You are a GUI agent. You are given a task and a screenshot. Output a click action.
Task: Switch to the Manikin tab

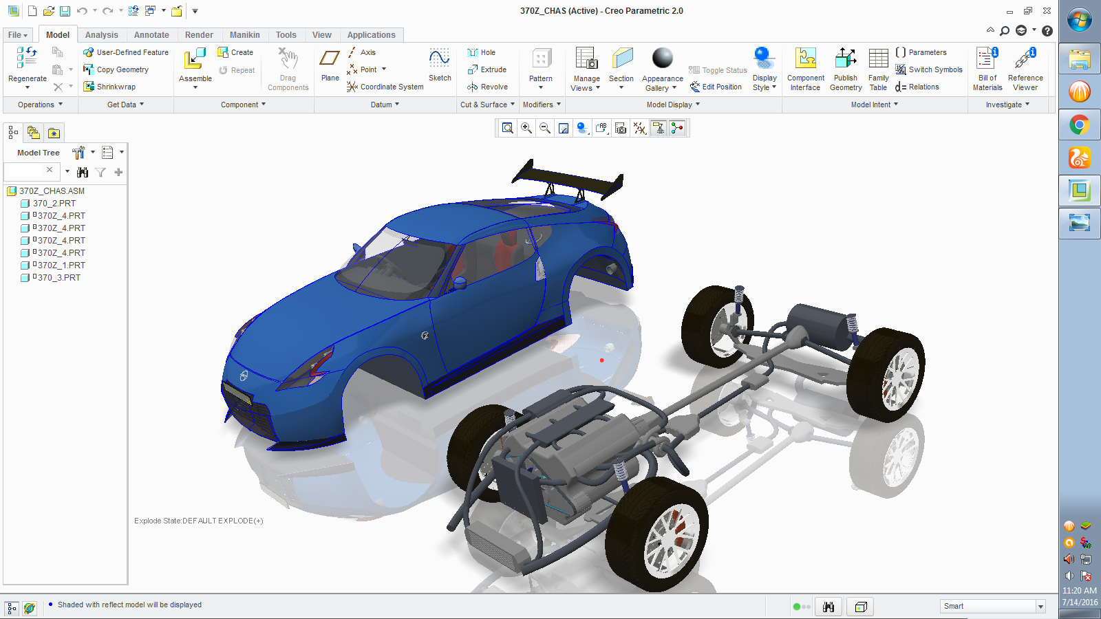(244, 35)
